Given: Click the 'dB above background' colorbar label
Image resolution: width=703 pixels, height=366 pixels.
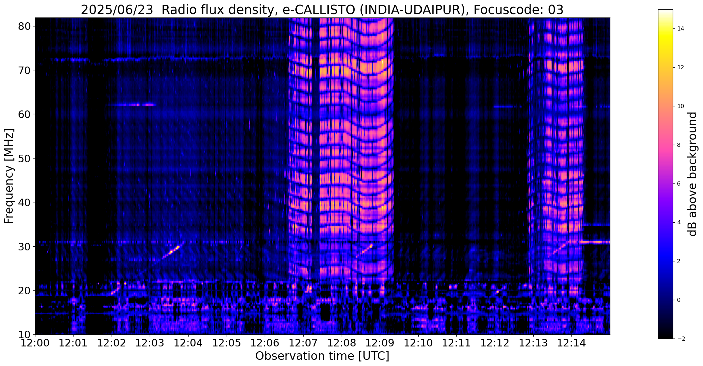Looking at the screenshot, I should pyautogui.click(x=693, y=174).
